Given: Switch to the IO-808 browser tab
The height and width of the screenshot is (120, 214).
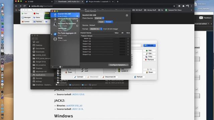Looking at the screenshot, I should [39, 2].
